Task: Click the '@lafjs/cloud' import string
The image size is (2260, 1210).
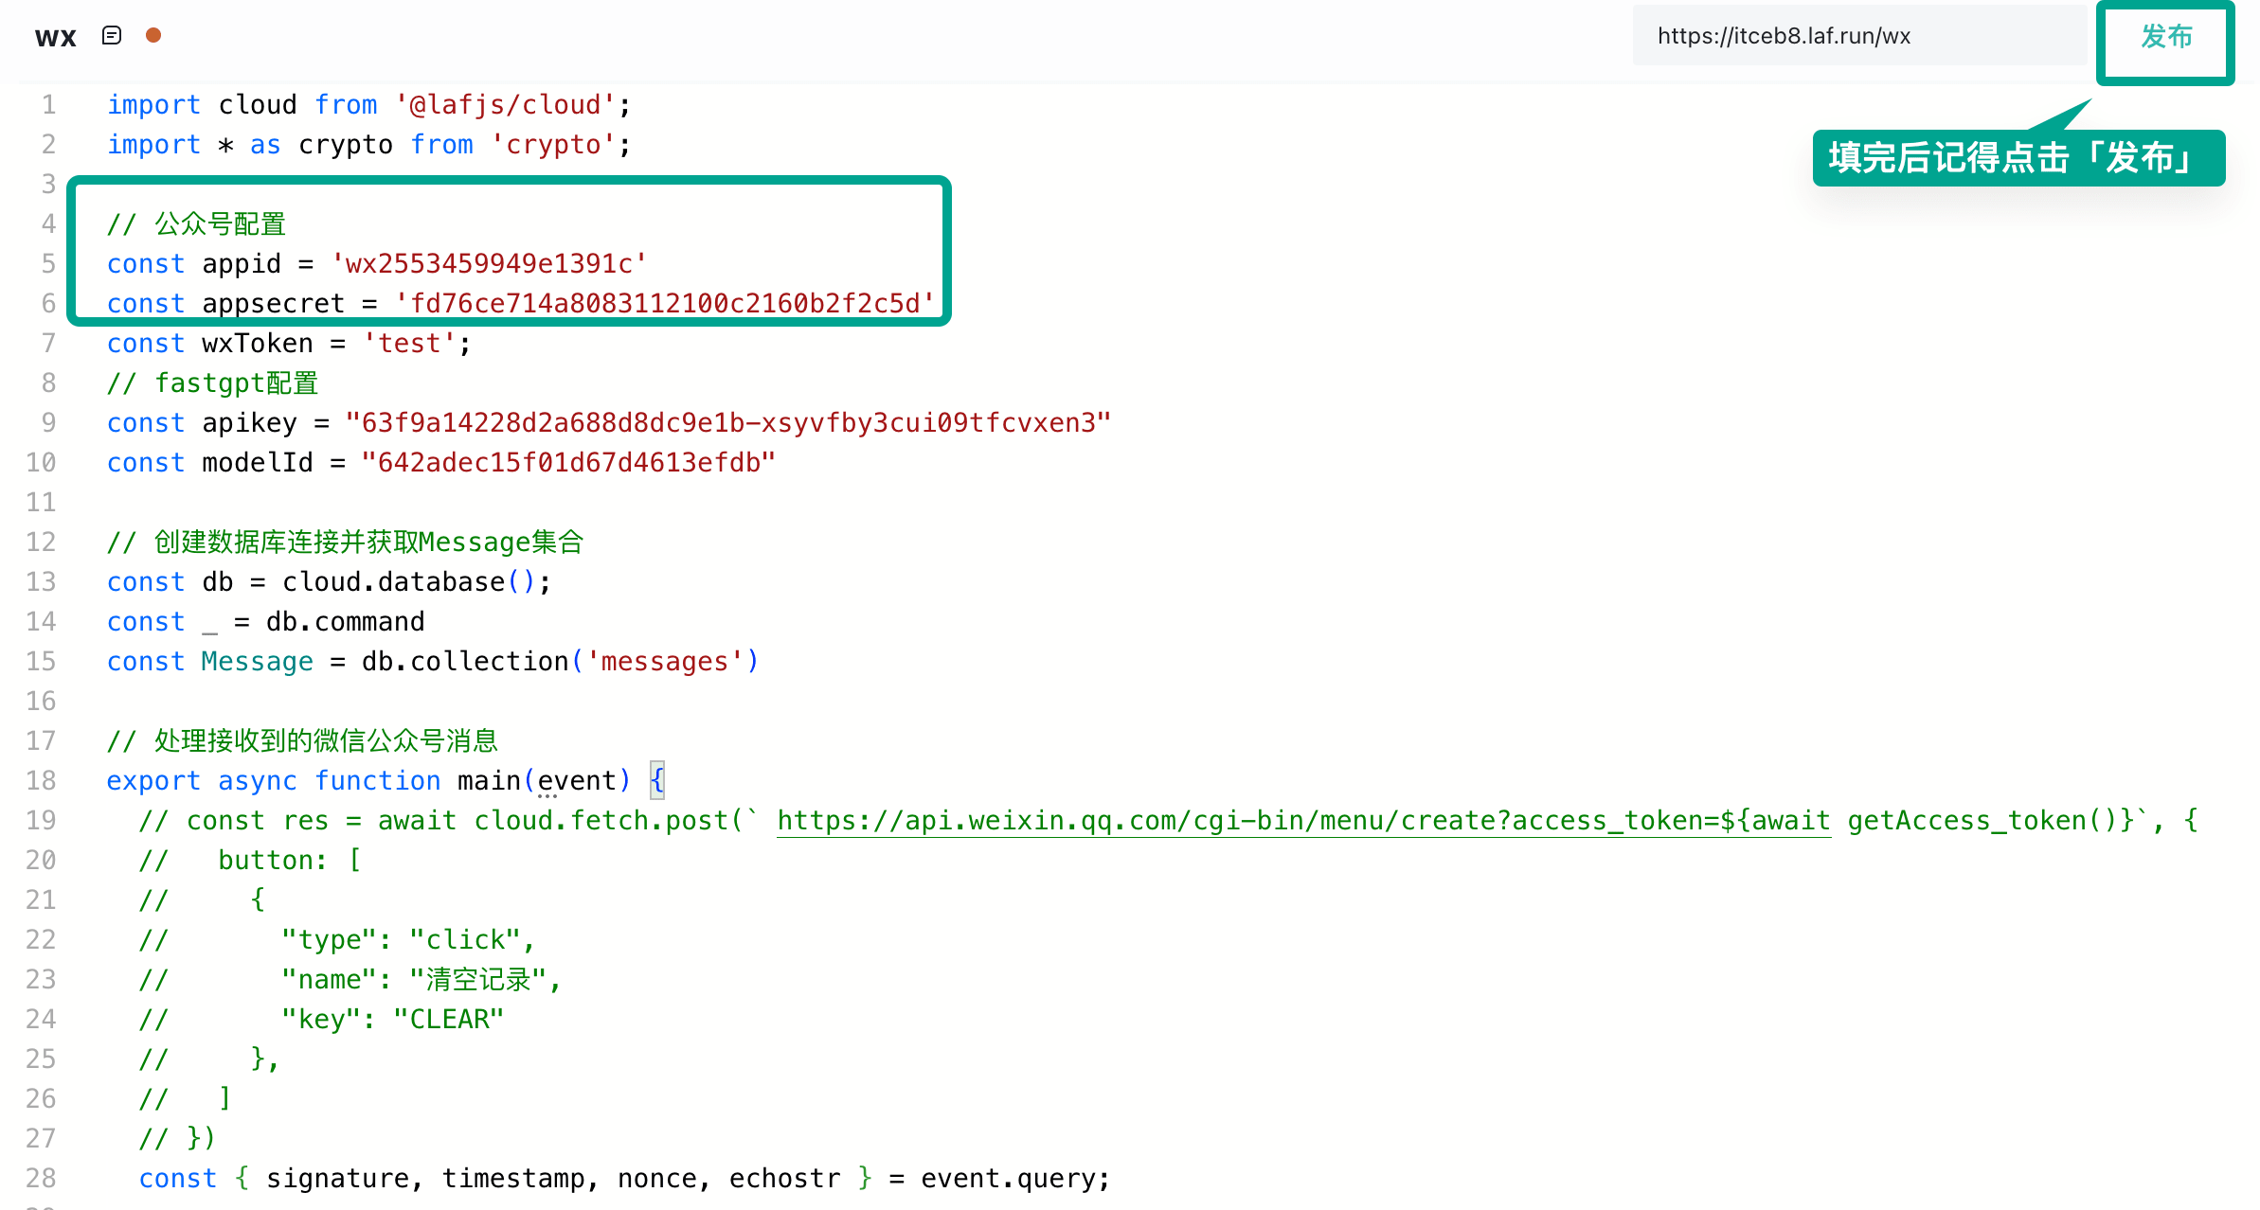Action: click(506, 104)
